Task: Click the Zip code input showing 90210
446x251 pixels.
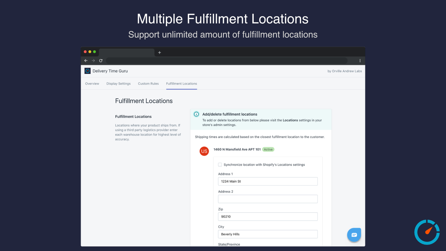Action: click(x=268, y=216)
